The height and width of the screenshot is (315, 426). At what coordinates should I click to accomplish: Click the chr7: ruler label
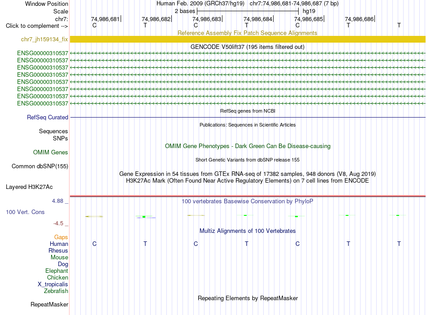point(61,19)
